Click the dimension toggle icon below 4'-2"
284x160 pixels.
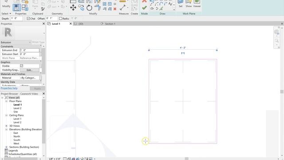click(x=183, y=53)
